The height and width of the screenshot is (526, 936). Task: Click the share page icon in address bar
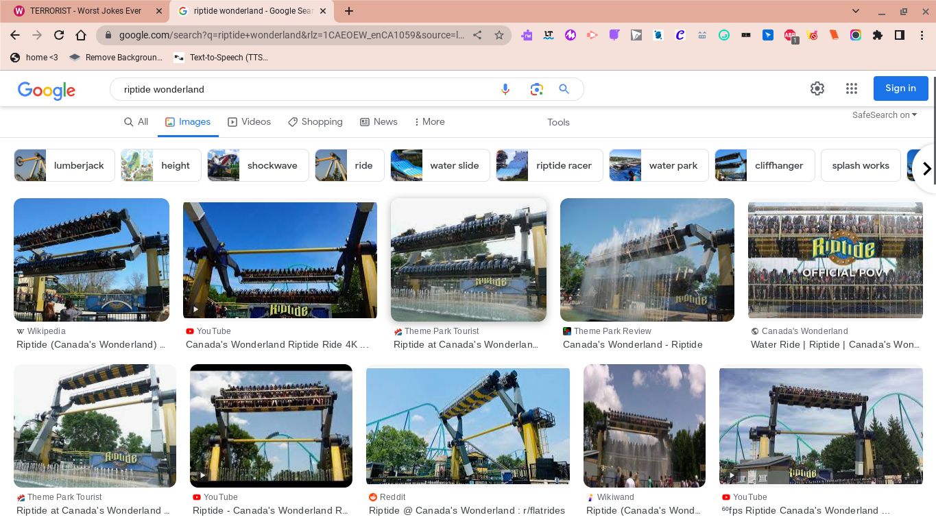pyautogui.click(x=477, y=35)
